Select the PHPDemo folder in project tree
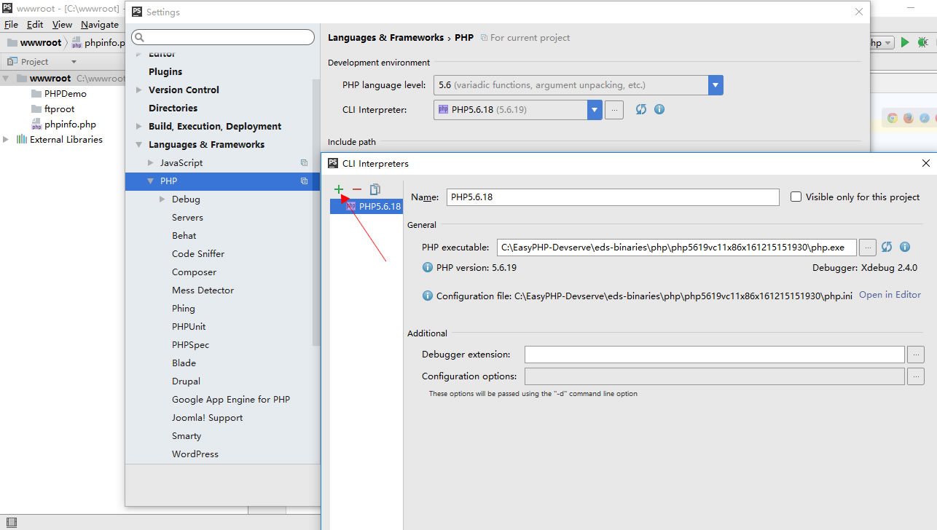Screen dimensions: 937x530 (59, 93)
